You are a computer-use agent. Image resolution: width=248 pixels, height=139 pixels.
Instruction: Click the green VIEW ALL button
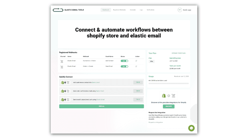[102, 106]
